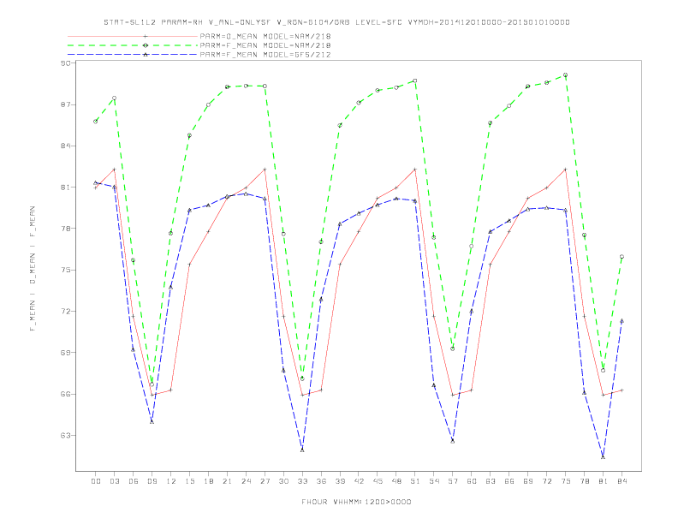Click blue triangle data point at hour 33
The width and height of the screenshot is (678, 524).
tap(302, 450)
